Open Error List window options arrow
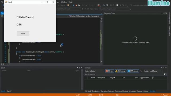The image size is (171, 96). coord(162,68)
